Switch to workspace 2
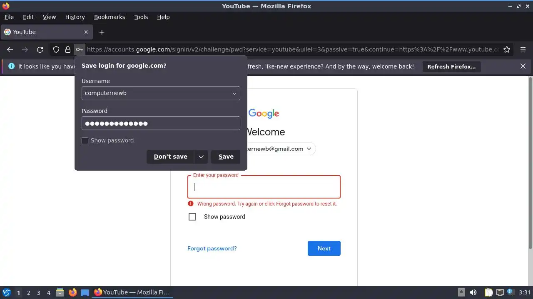 coord(28,292)
